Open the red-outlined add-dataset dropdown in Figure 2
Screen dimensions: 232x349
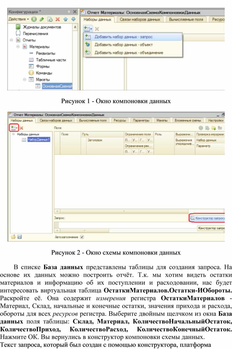[14, 128]
